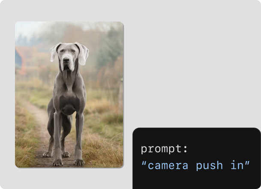Click the dog's floppy right-side ear
The image size is (261, 189).
pyautogui.click(x=82, y=54)
